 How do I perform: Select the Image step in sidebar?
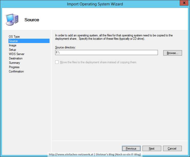13,45
